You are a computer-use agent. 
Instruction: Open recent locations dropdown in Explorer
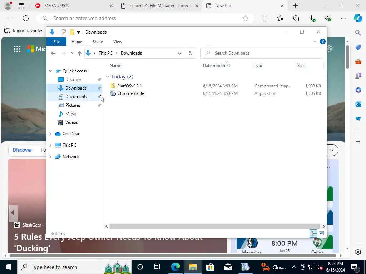(x=72, y=53)
